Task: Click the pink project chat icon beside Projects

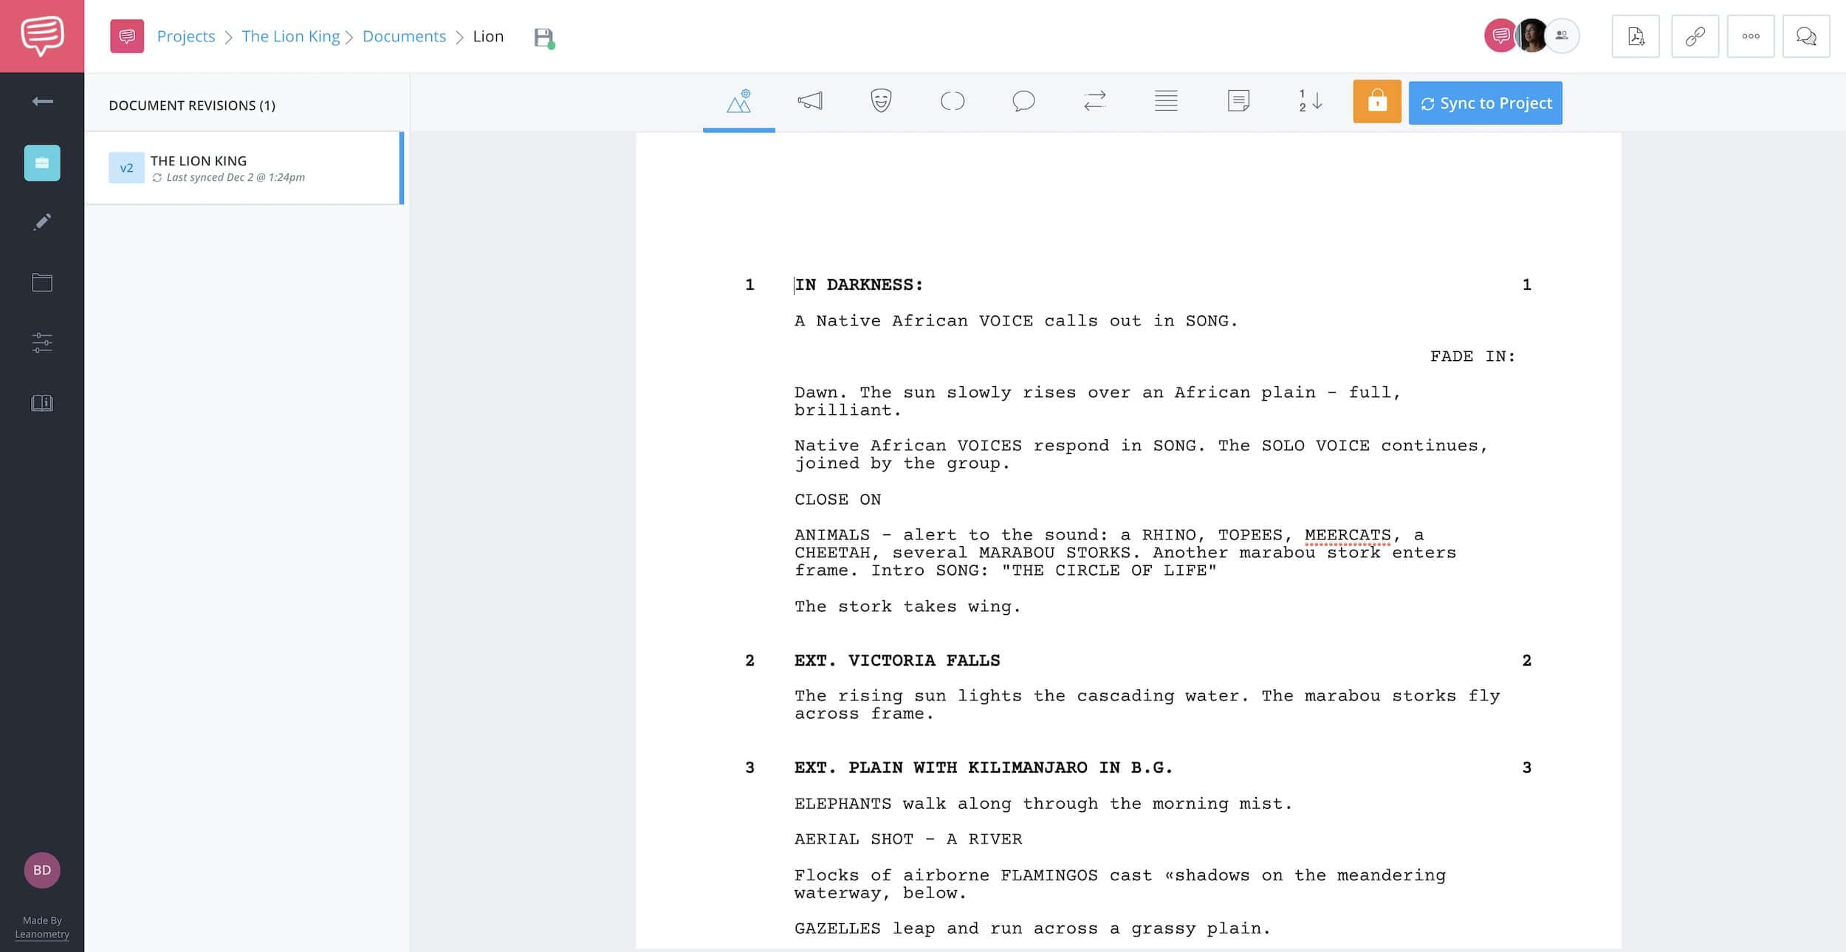Action: click(127, 36)
